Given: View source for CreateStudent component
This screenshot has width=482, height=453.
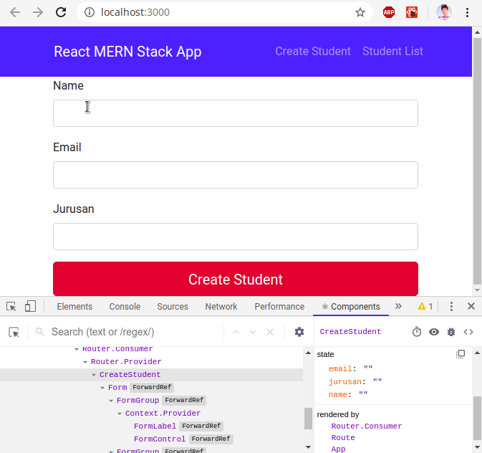Looking at the screenshot, I should coord(468,332).
